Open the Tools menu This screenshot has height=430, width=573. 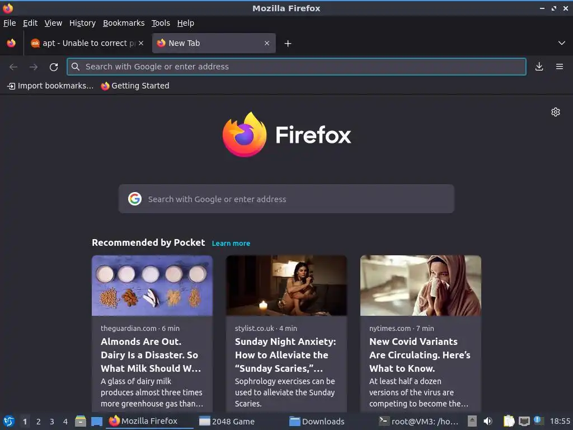click(x=161, y=23)
